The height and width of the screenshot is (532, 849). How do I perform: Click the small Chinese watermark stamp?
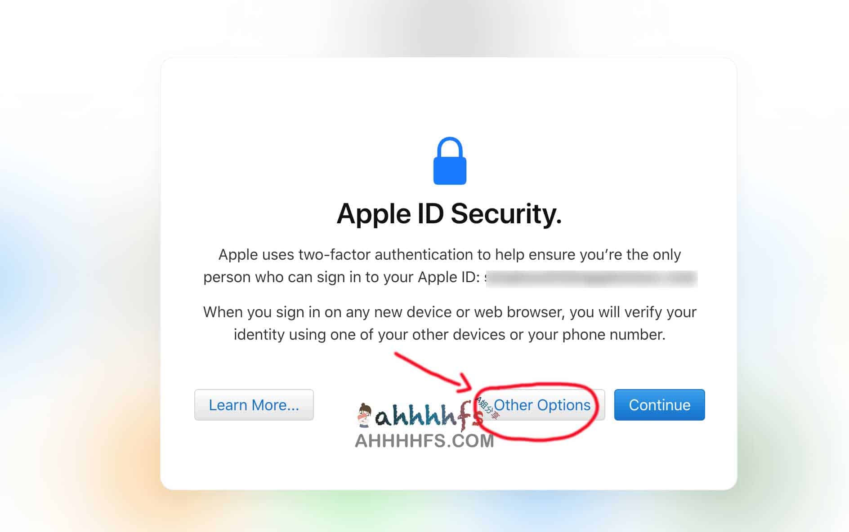click(488, 408)
